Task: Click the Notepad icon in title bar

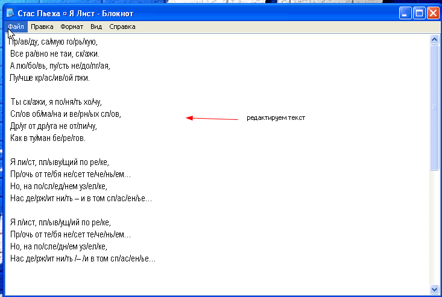Action: (x=10, y=13)
